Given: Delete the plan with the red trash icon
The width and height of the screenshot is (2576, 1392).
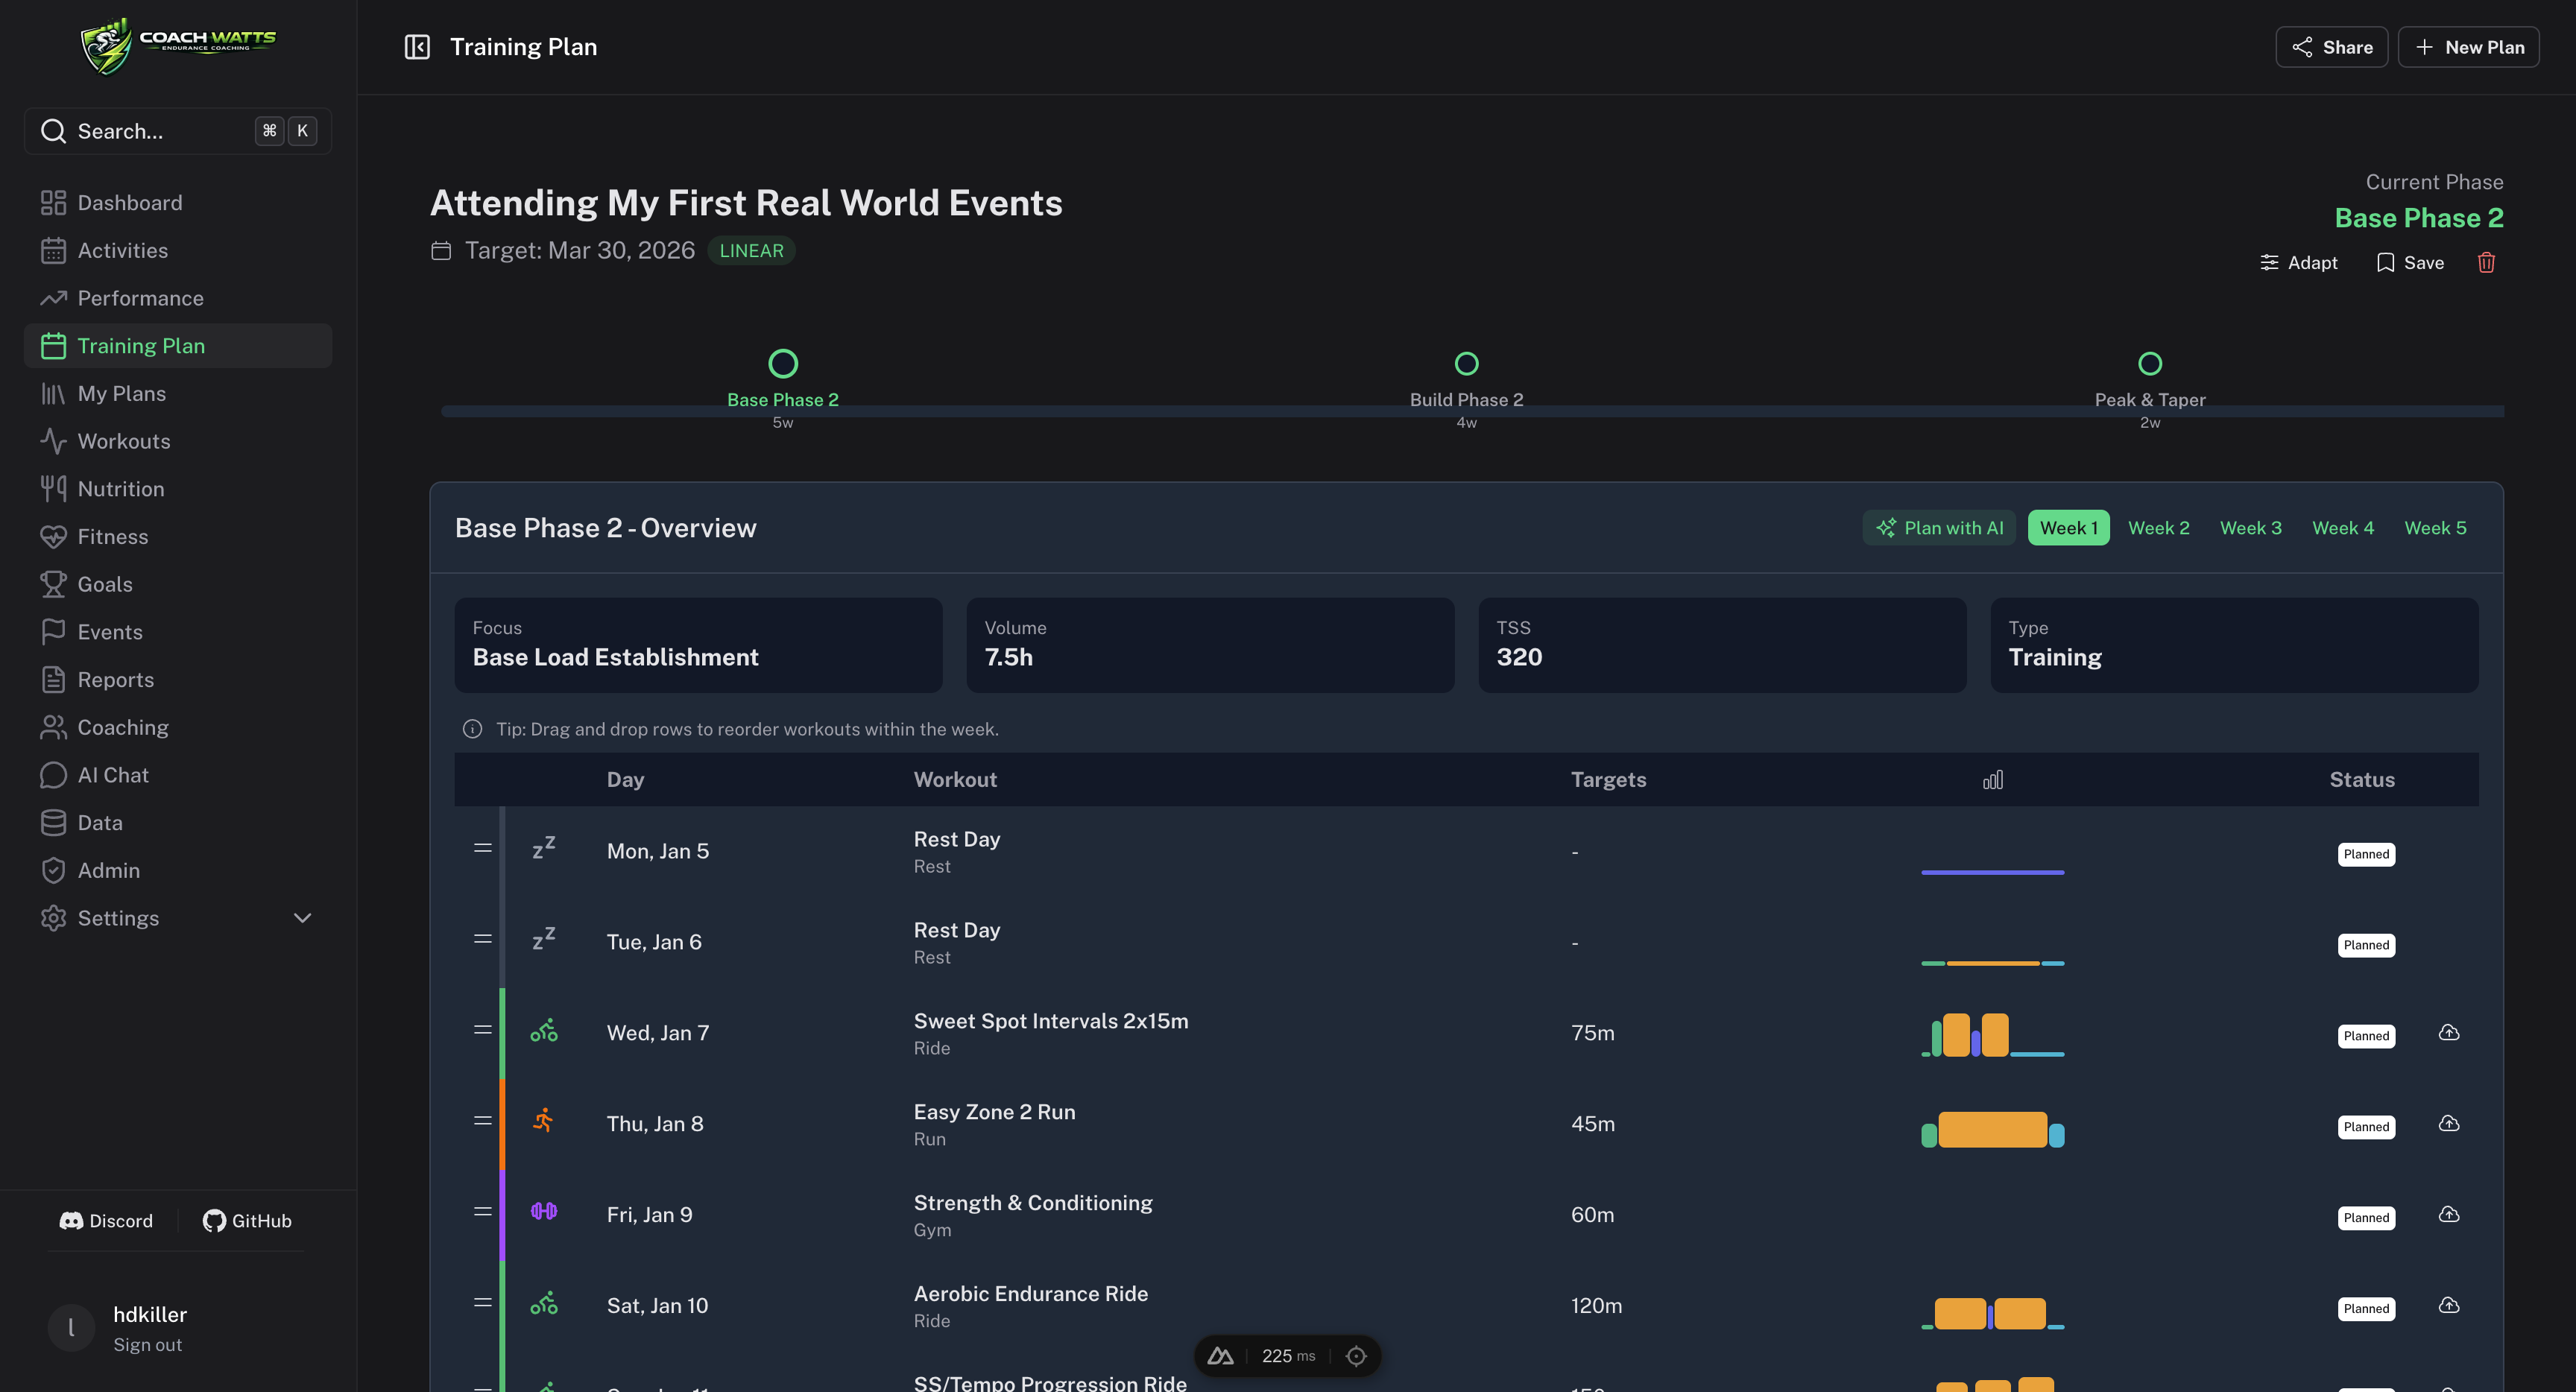Looking at the screenshot, I should (x=2486, y=263).
